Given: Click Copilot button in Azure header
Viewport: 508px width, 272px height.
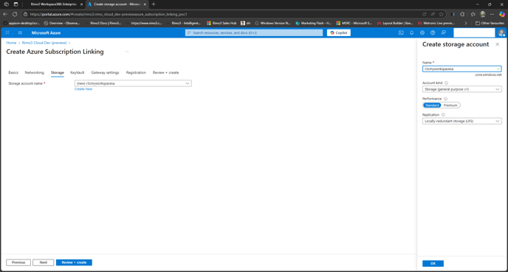Looking at the screenshot, I should pyautogui.click(x=339, y=32).
